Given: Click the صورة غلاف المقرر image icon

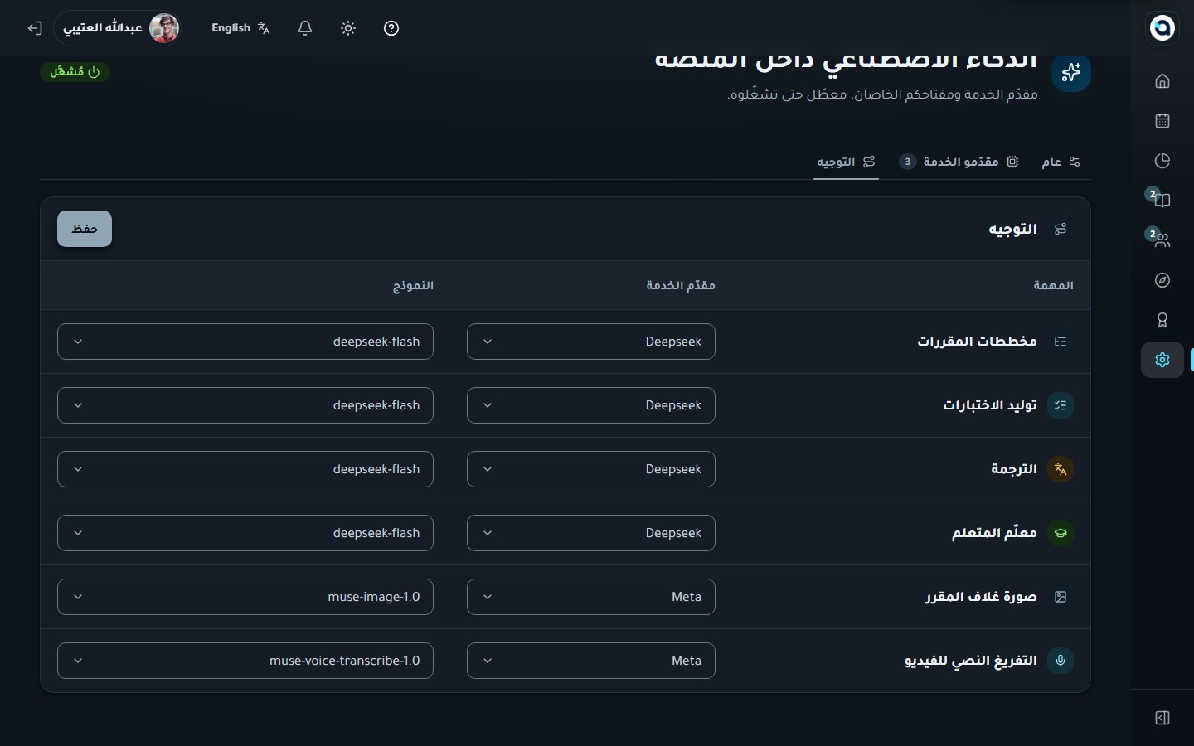Looking at the screenshot, I should click(1060, 597).
